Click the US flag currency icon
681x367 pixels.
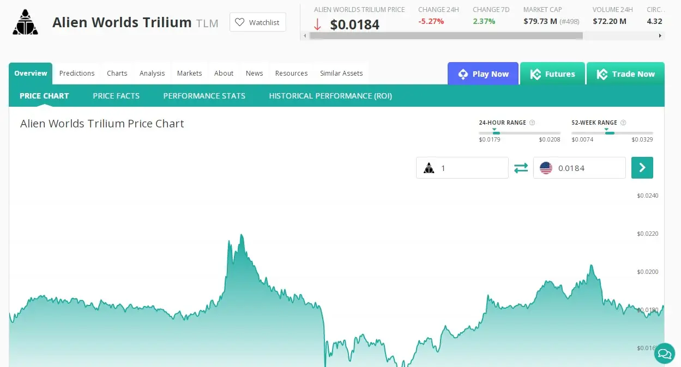546,168
